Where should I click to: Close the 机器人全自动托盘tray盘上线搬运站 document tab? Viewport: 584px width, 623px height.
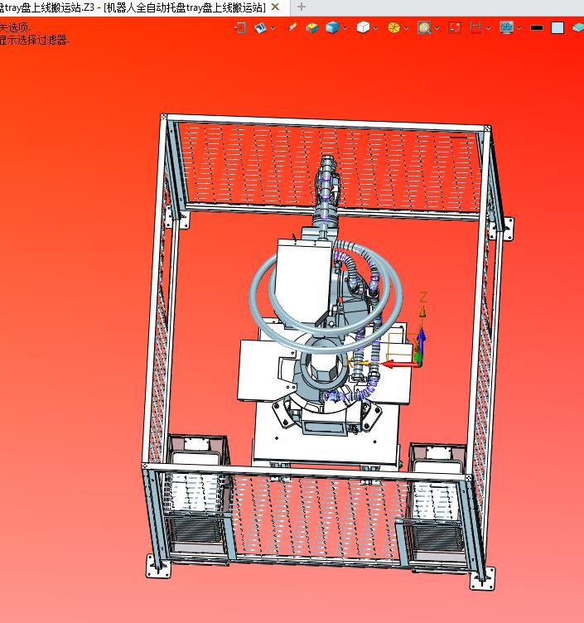pyautogui.click(x=275, y=7)
